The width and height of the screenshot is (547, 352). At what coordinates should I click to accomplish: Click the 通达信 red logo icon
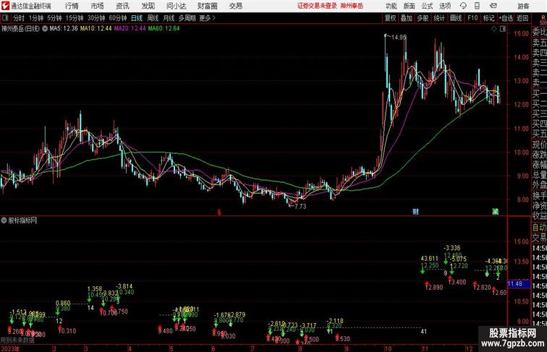pyautogui.click(x=5, y=6)
